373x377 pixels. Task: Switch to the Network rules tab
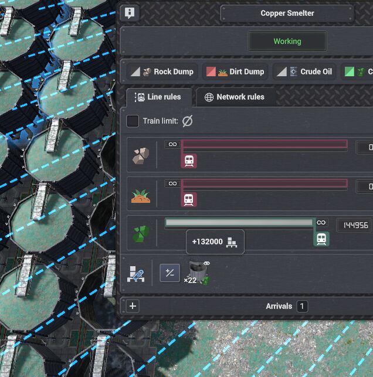(235, 97)
